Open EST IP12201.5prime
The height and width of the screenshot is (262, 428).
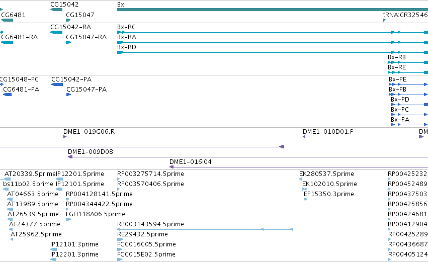80,174
